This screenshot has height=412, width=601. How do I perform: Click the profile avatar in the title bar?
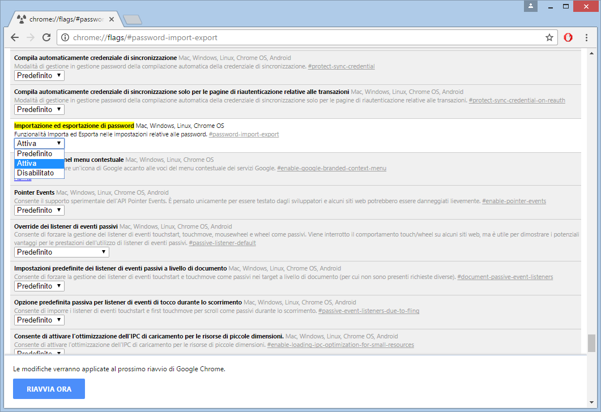[x=530, y=6]
